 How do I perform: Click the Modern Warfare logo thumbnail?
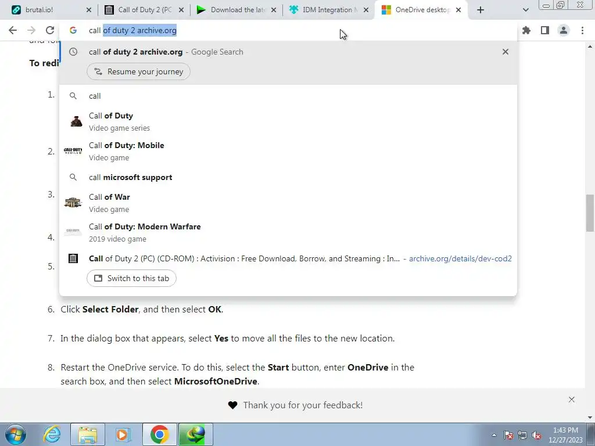tap(73, 231)
